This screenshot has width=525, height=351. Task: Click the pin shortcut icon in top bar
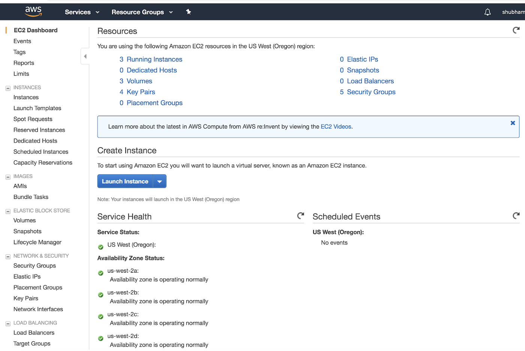click(189, 12)
